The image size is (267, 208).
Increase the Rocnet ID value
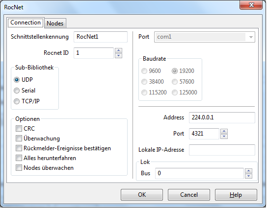point(118,50)
